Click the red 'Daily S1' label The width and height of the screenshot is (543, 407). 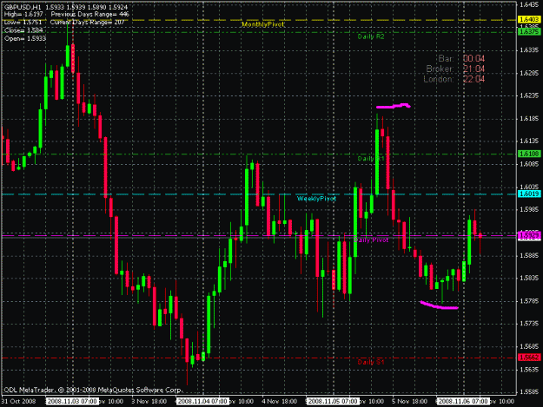[x=371, y=362]
